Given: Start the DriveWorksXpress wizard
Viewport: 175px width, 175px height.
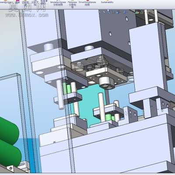Looking at the screenshot, I should (87, 3).
